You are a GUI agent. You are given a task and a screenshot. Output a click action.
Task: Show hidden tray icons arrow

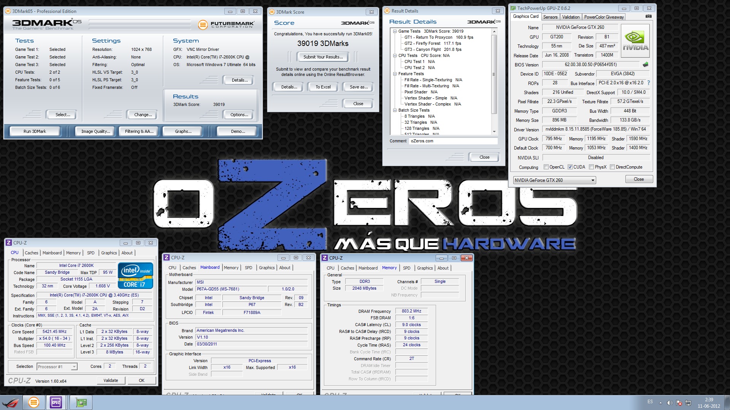661,402
